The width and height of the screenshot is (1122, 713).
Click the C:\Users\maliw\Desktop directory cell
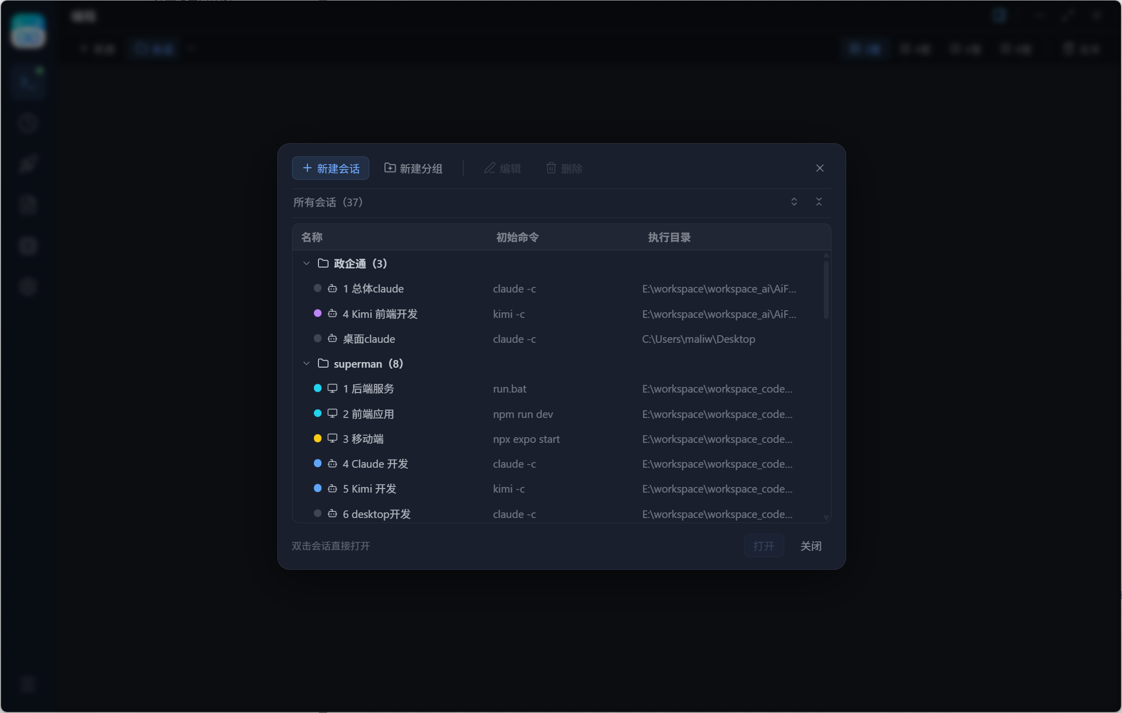click(x=698, y=339)
